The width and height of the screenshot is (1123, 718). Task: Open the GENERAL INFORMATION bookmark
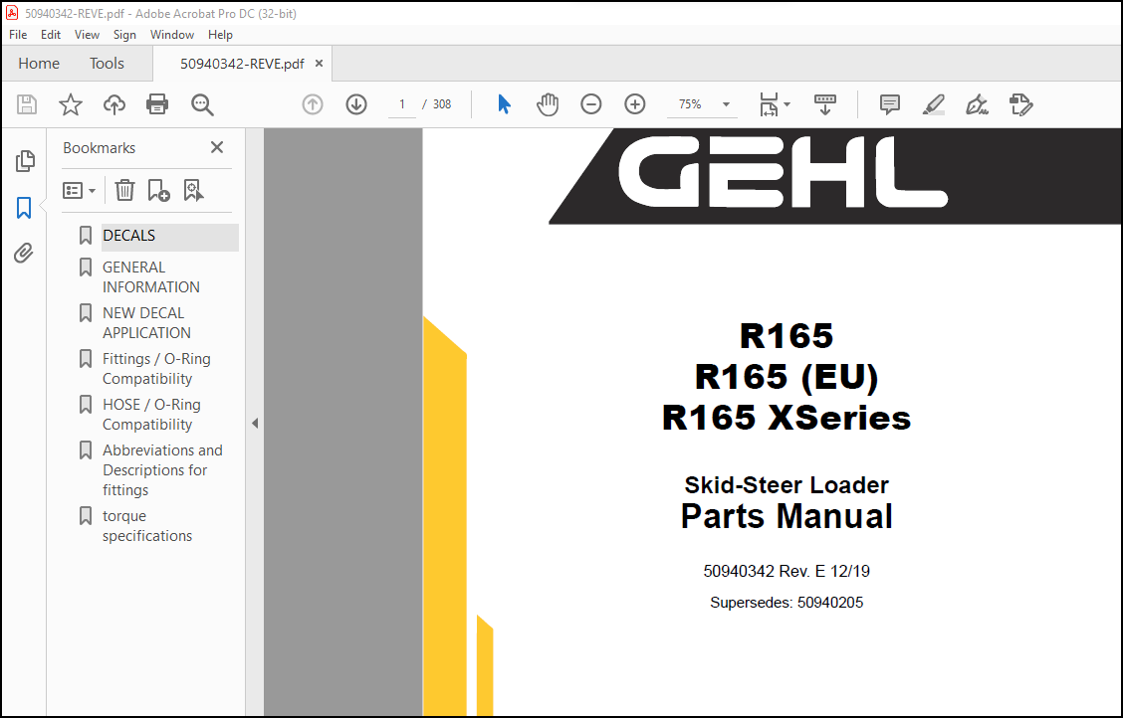pyautogui.click(x=151, y=276)
